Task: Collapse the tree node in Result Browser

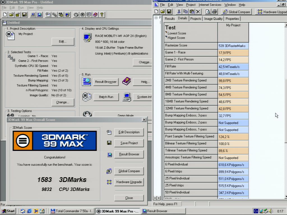Action: pos(156,18)
